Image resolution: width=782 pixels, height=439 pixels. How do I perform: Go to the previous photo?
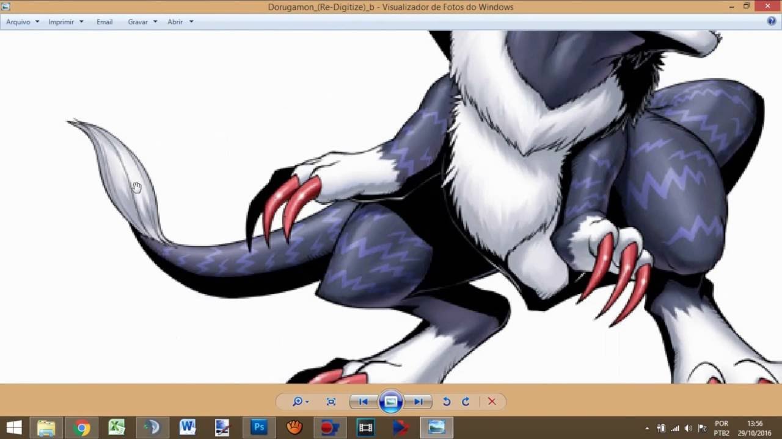point(363,401)
